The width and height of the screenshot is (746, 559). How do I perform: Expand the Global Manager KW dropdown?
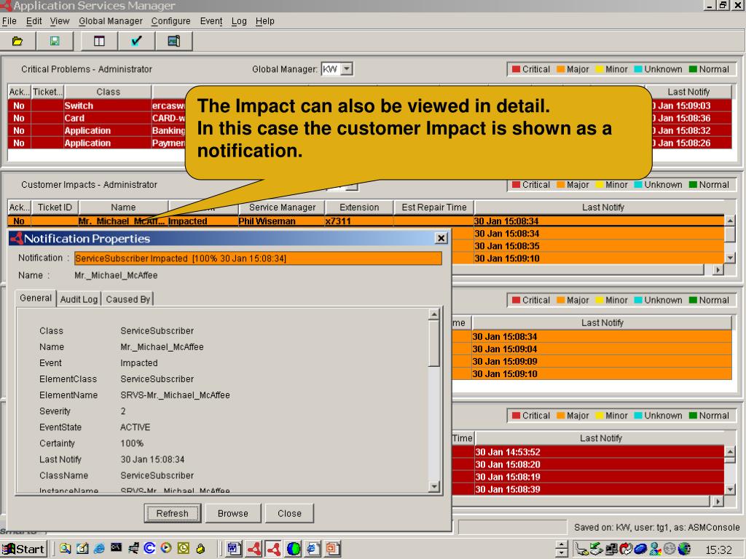tap(348, 69)
